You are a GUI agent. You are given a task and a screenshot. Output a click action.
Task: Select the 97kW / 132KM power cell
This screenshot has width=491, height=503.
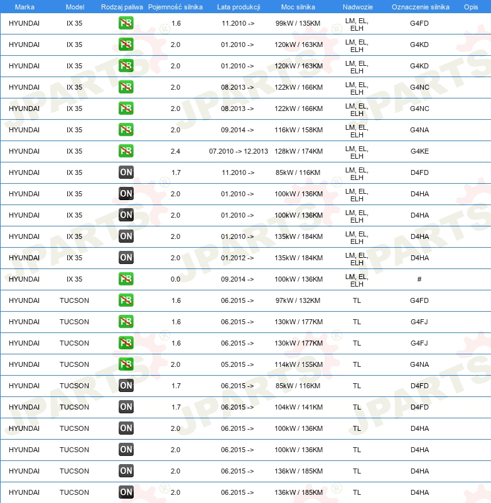(298, 300)
